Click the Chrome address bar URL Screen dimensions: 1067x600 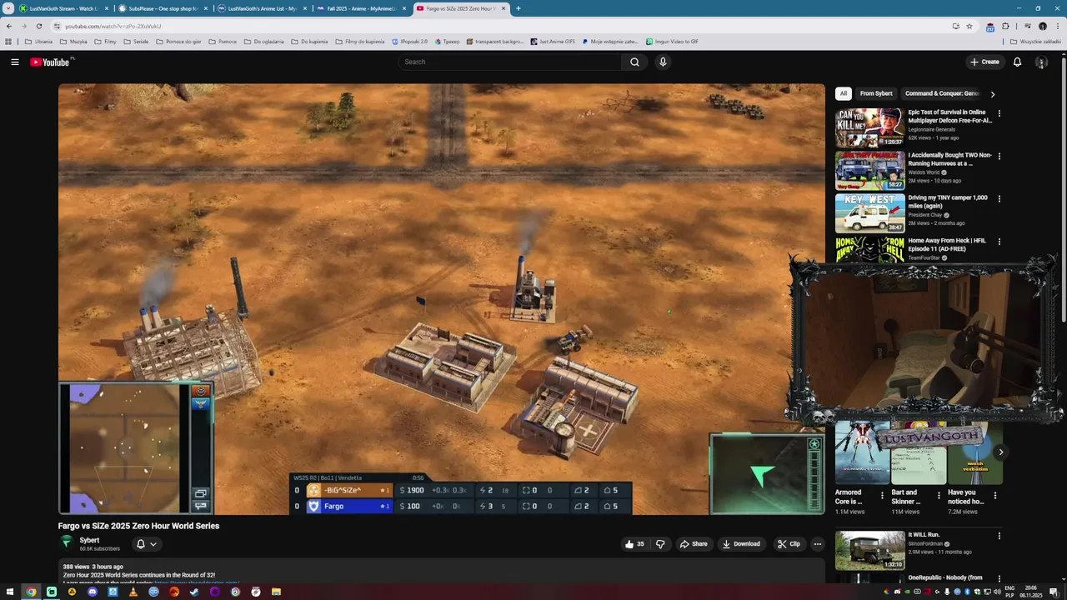point(113,26)
